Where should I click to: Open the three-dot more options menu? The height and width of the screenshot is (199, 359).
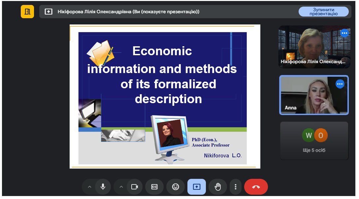point(235,187)
